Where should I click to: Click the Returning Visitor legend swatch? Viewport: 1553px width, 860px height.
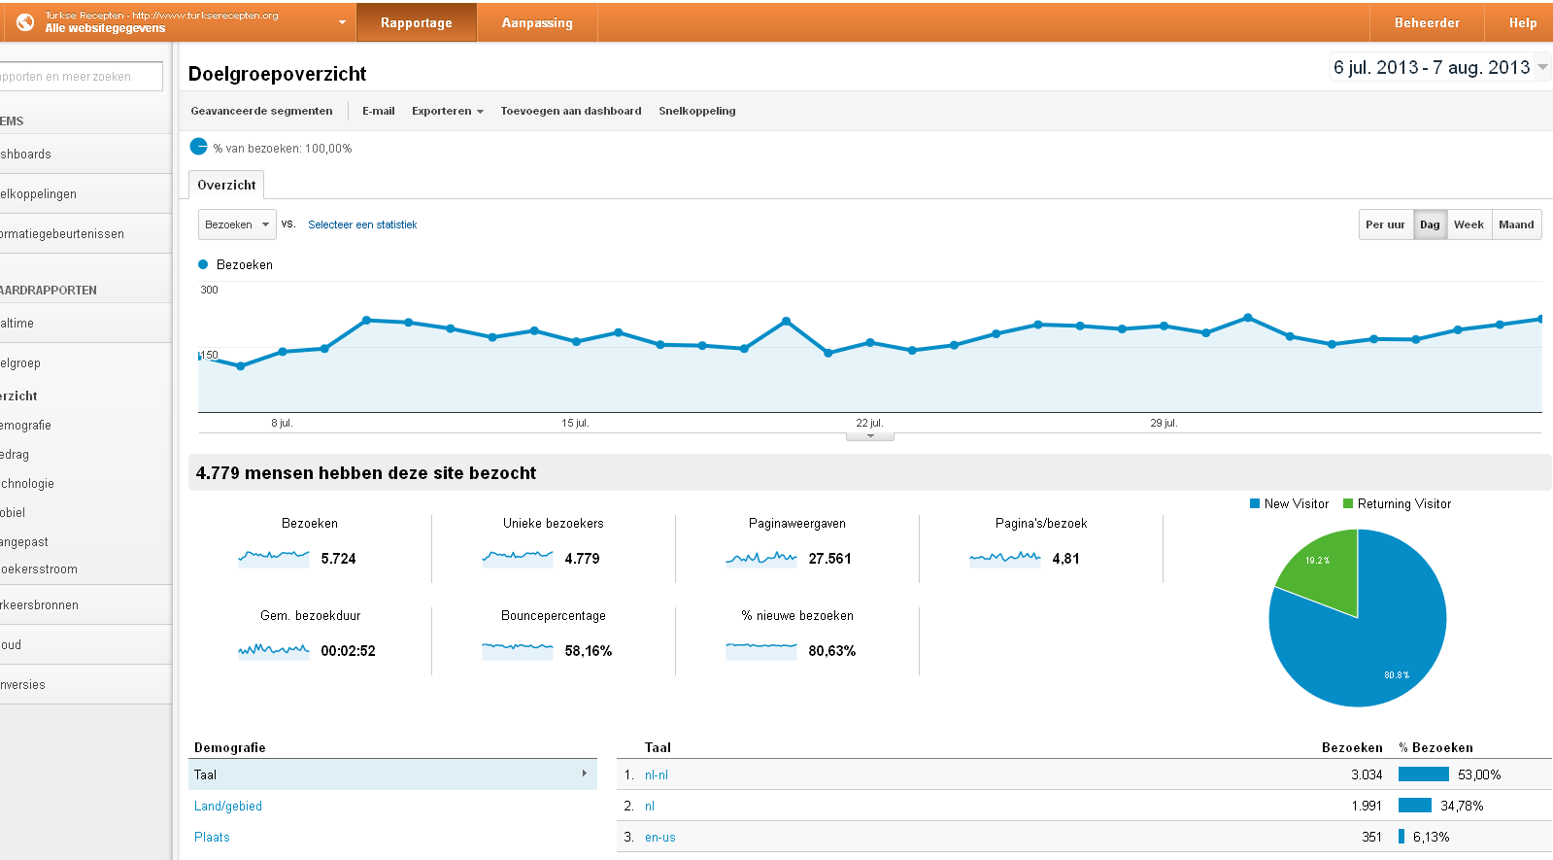pos(1348,503)
